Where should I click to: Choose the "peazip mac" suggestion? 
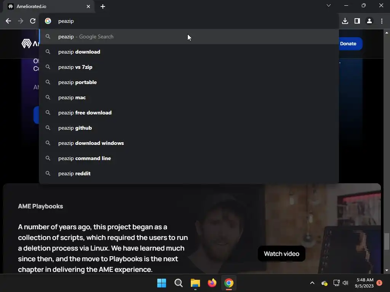click(189, 97)
